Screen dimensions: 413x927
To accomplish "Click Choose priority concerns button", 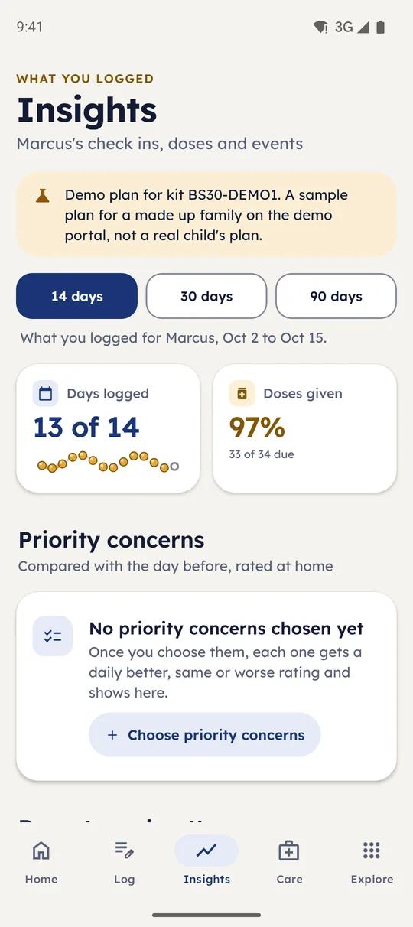I will coord(204,735).
